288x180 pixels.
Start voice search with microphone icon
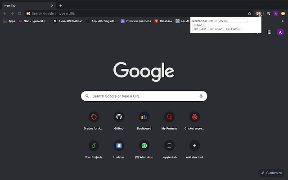(x=201, y=96)
